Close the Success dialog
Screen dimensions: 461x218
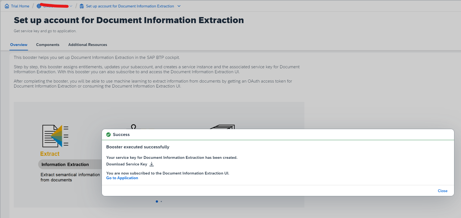click(443, 191)
